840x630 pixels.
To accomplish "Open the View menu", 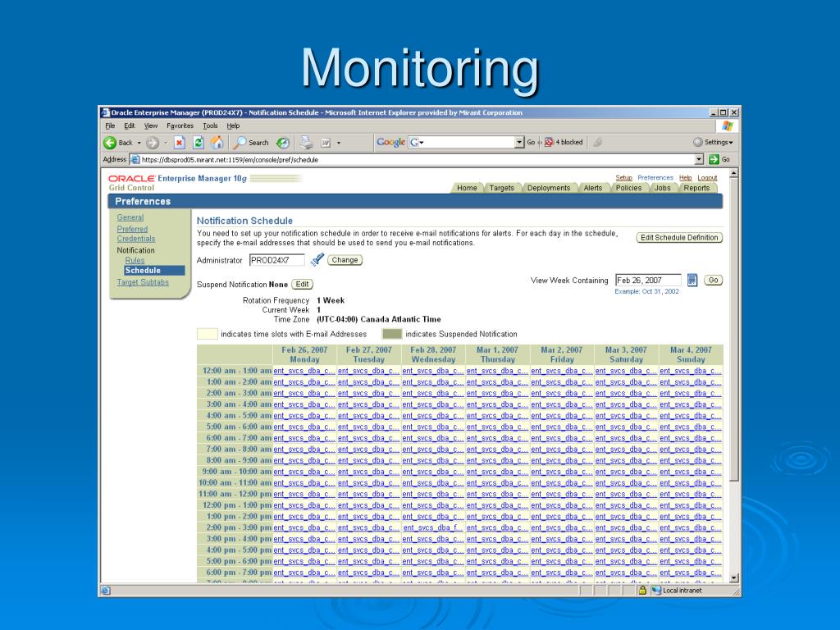I will (151, 126).
